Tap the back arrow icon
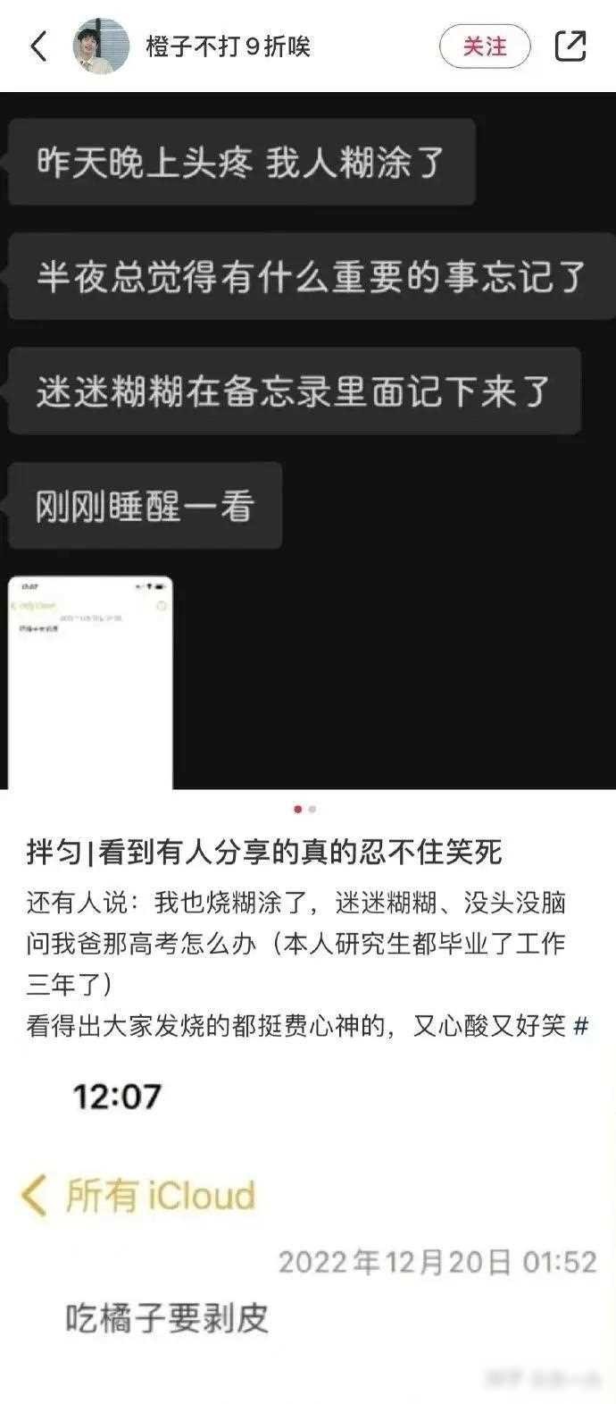The width and height of the screenshot is (616, 1404). point(38,46)
